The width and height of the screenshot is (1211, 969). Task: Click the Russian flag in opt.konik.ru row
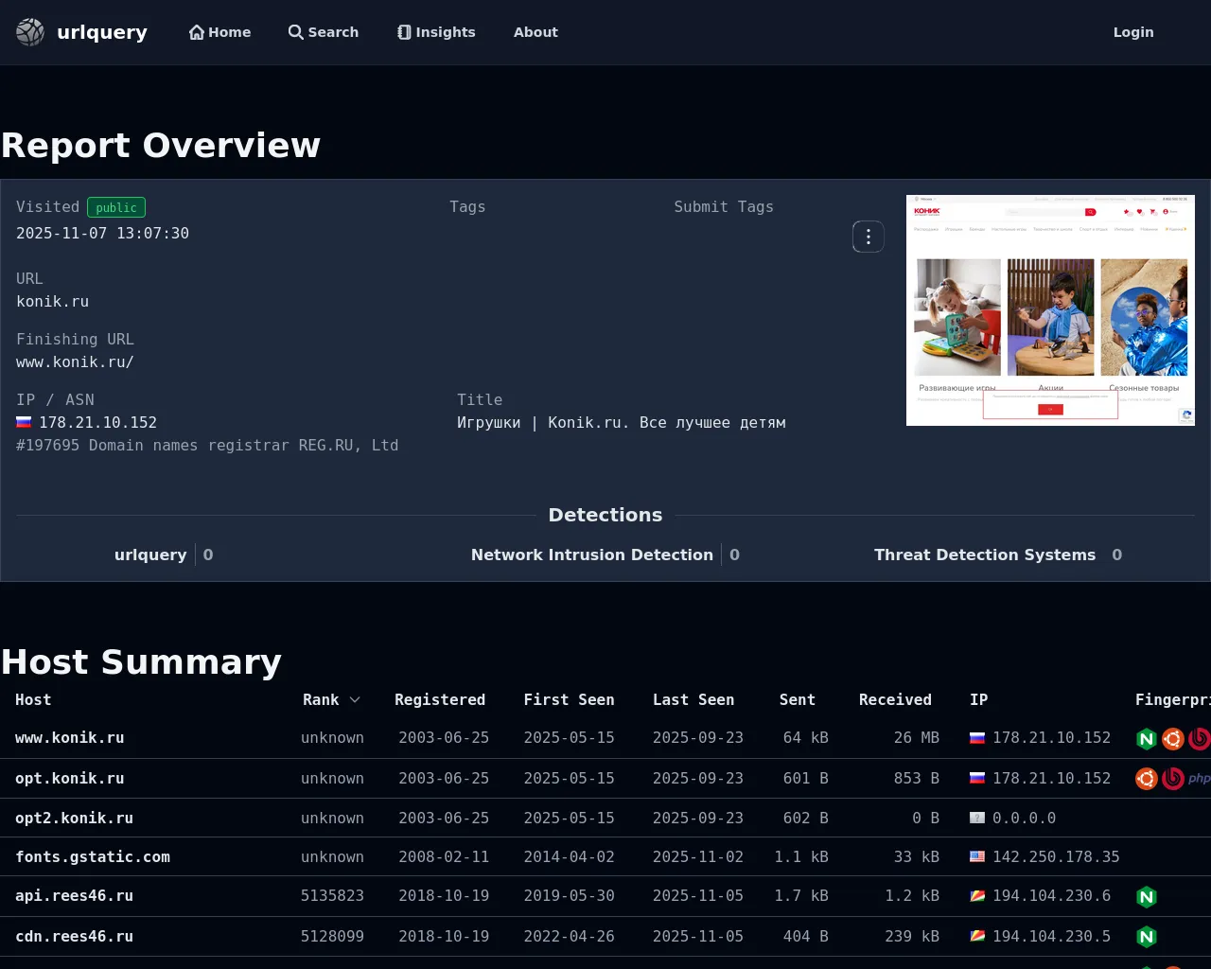tap(977, 778)
